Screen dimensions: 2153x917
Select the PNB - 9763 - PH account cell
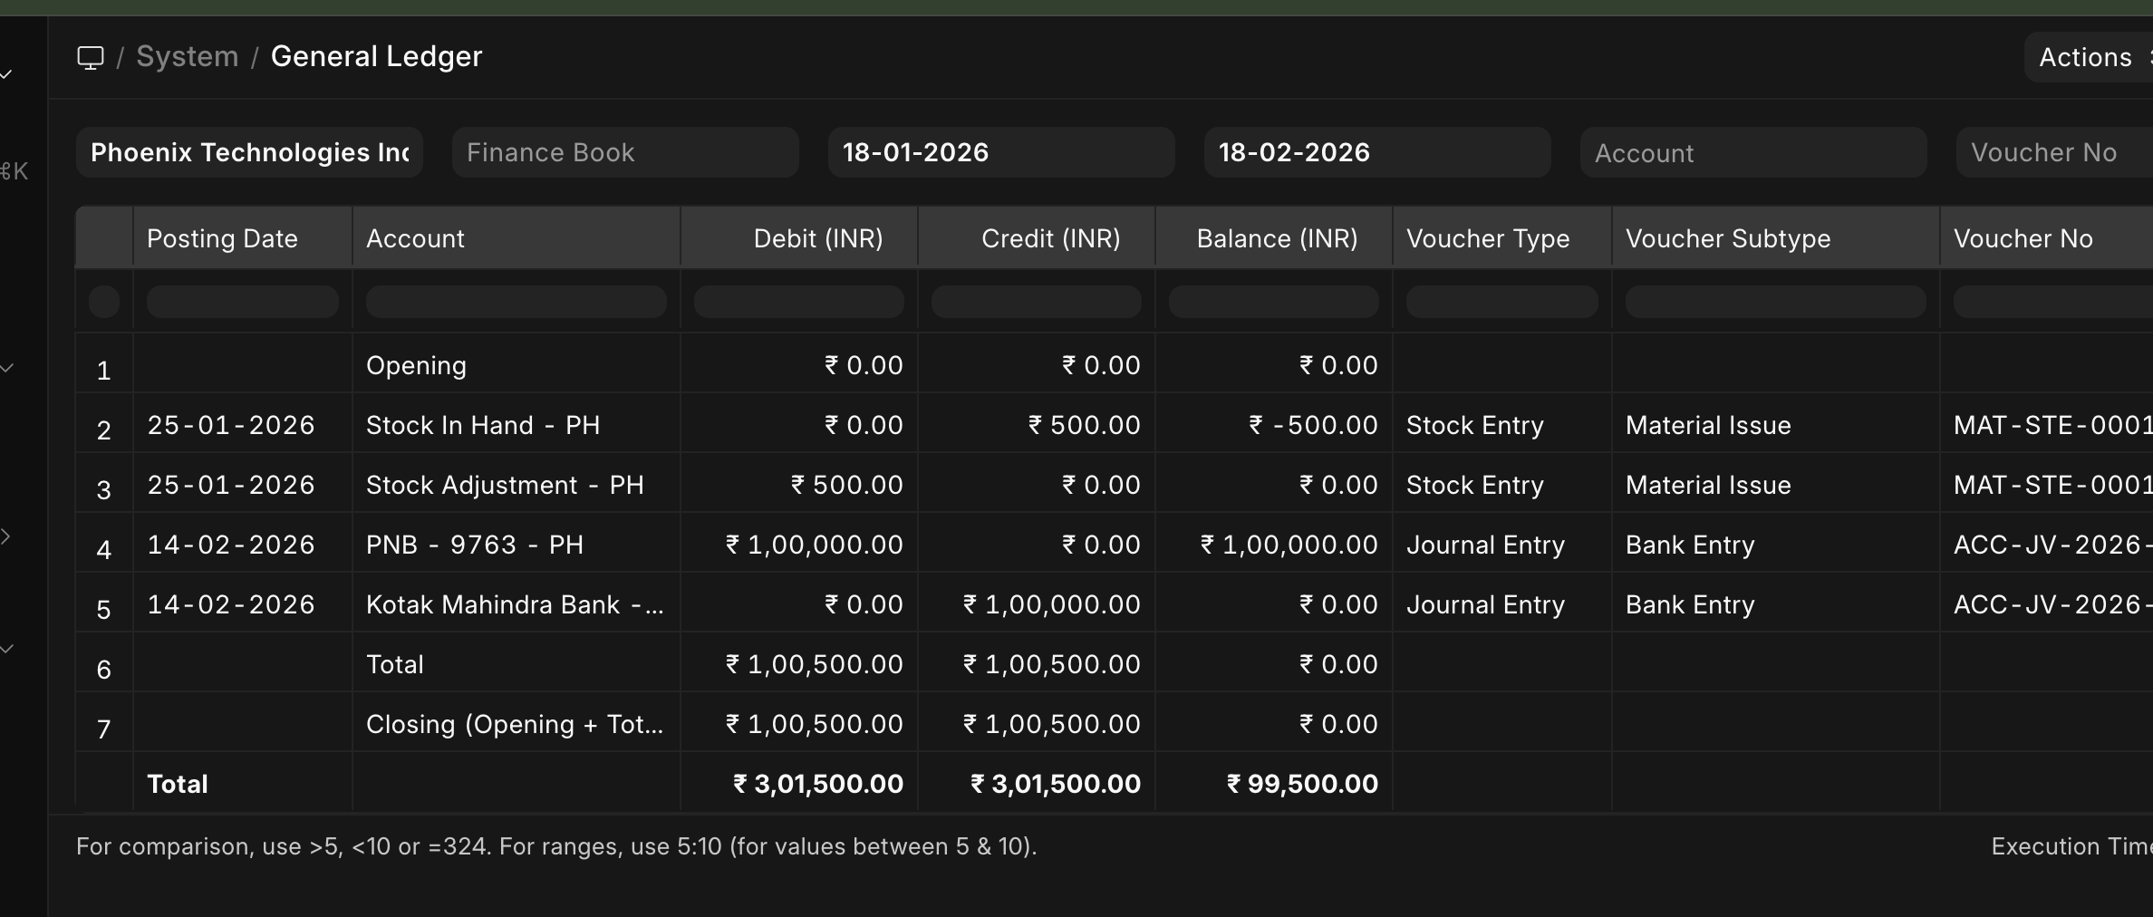(474, 545)
